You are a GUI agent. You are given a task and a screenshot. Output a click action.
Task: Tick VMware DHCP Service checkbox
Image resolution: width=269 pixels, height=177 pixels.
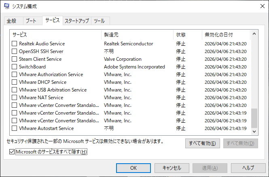[15, 82]
